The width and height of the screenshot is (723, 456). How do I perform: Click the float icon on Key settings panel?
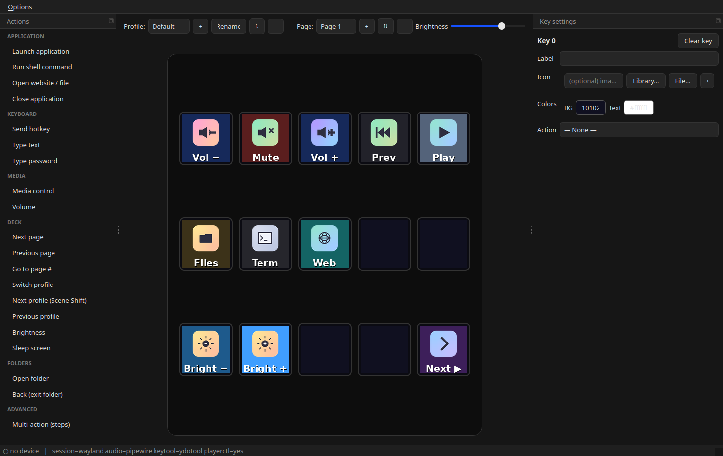(718, 21)
